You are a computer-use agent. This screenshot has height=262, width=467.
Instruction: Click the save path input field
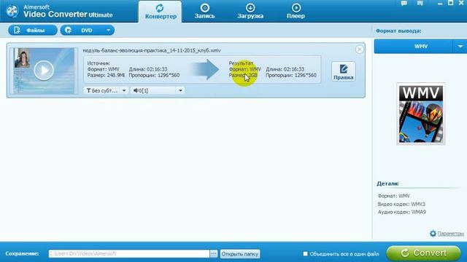(x=129, y=254)
